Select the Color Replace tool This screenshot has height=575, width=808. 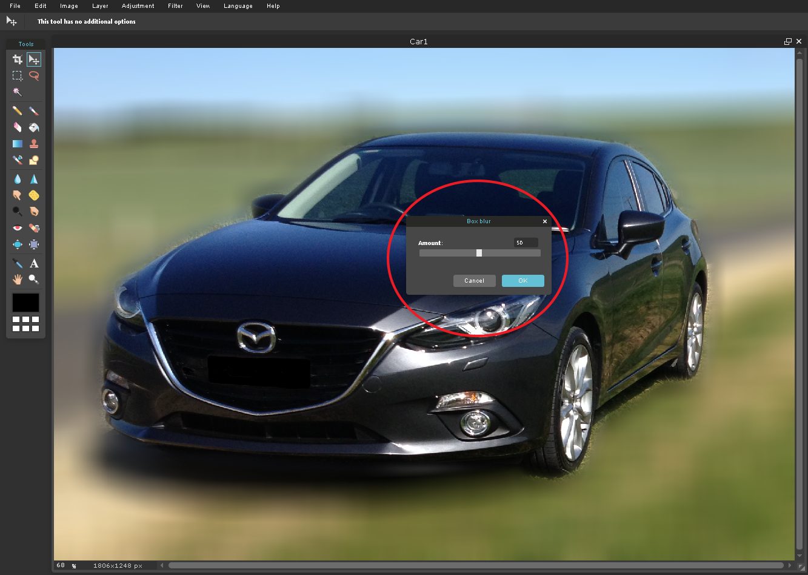point(18,160)
